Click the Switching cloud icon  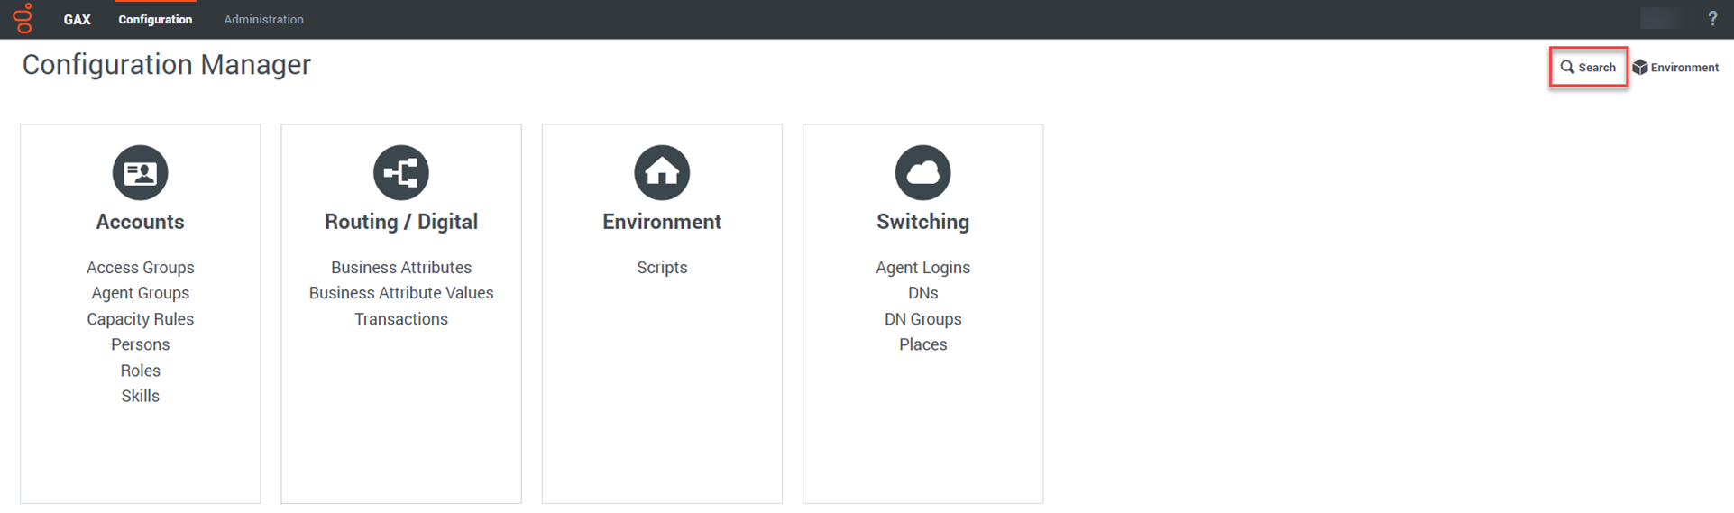click(922, 172)
